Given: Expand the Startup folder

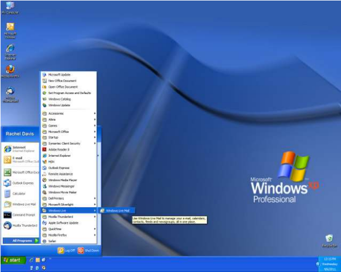Looking at the screenshot, I should [x=69, y=137].
